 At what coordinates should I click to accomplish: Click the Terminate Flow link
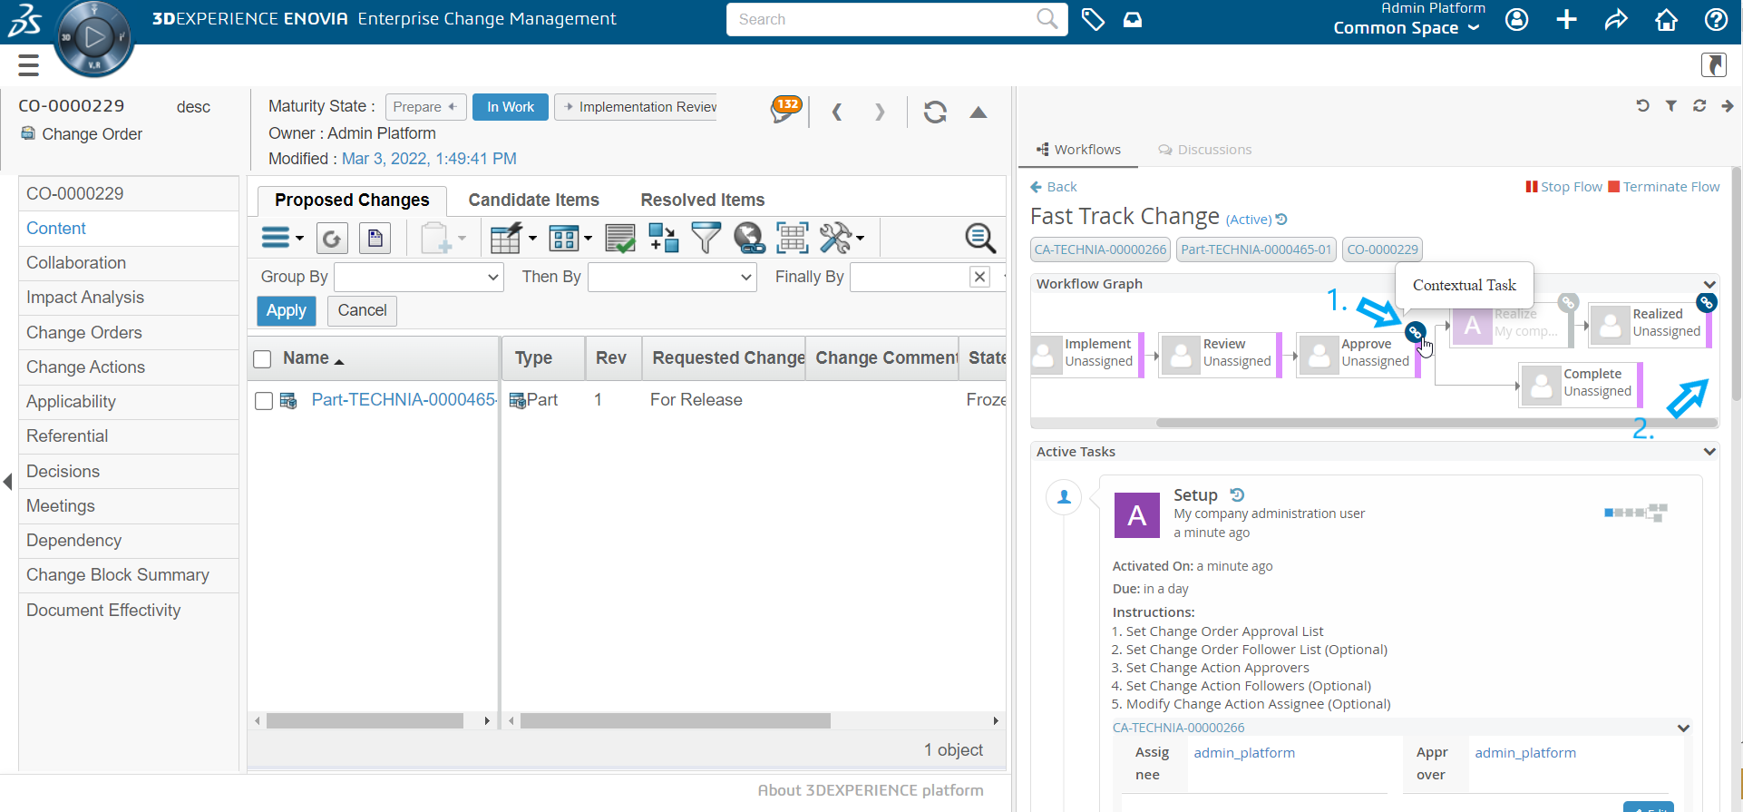[1670, 187]
